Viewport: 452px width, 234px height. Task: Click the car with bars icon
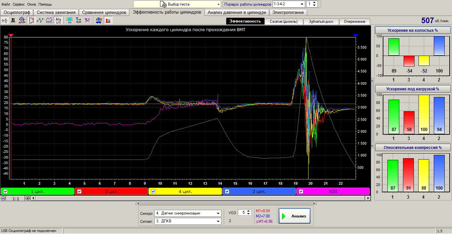(98, 20)
